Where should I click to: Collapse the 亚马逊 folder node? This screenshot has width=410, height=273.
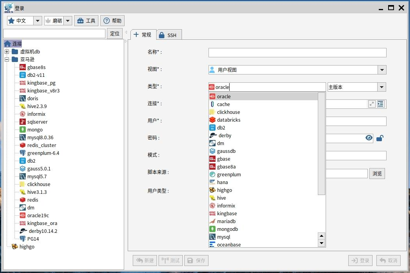(x=7, y=59)
